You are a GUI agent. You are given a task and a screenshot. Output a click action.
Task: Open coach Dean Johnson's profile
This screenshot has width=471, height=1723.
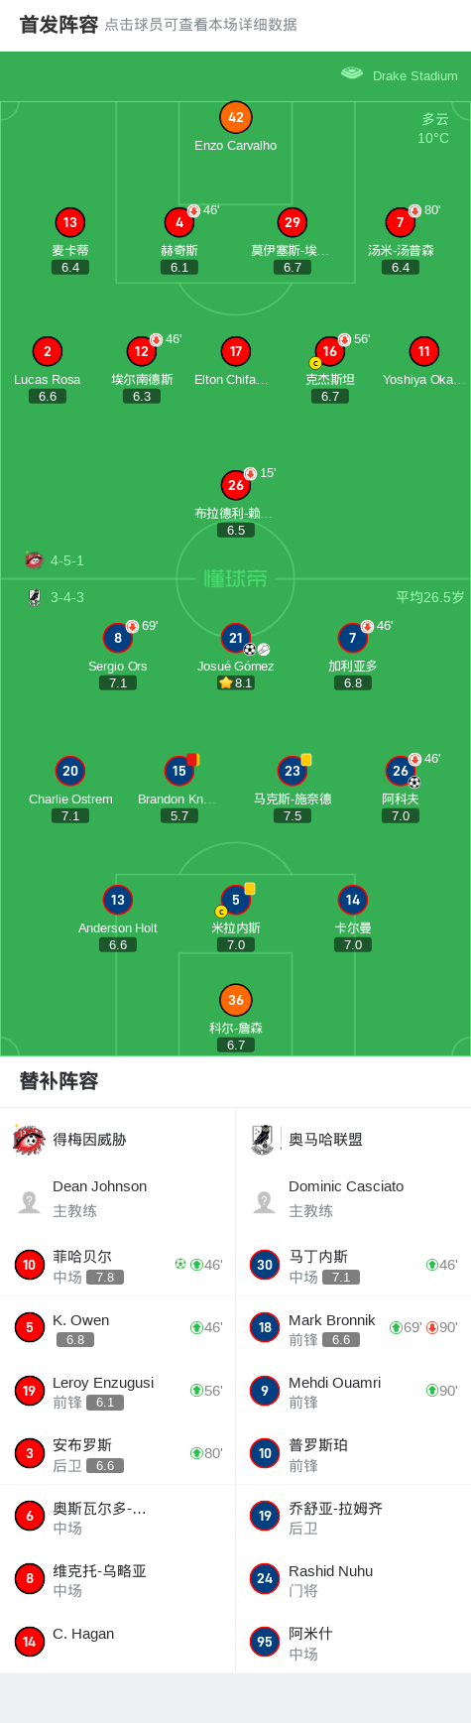click(118, 1198)
